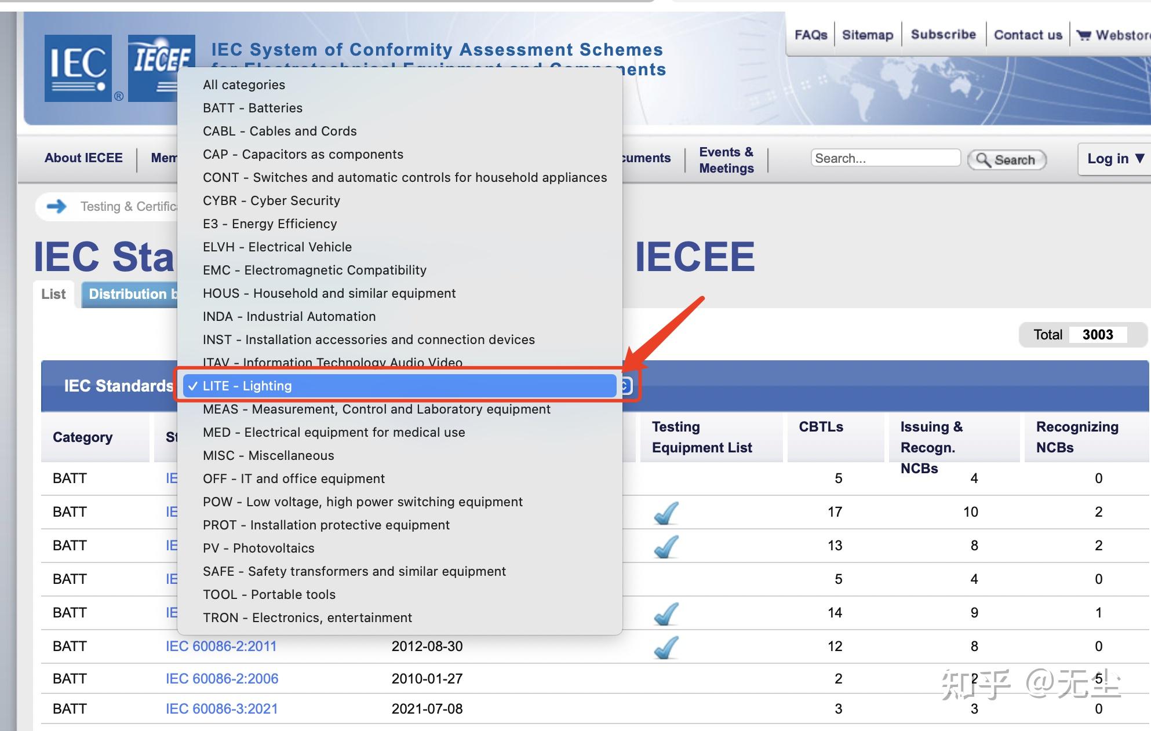Viewport: 1151px width, 731px height.
Task: Pick All categories in the dropdown
Action: click(x=244, y=85)
